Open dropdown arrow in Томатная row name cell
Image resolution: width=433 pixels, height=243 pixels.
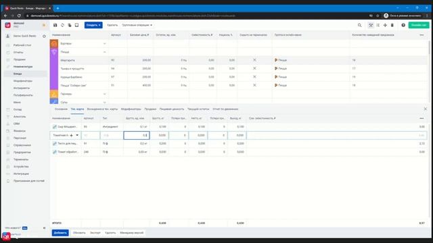77,135
